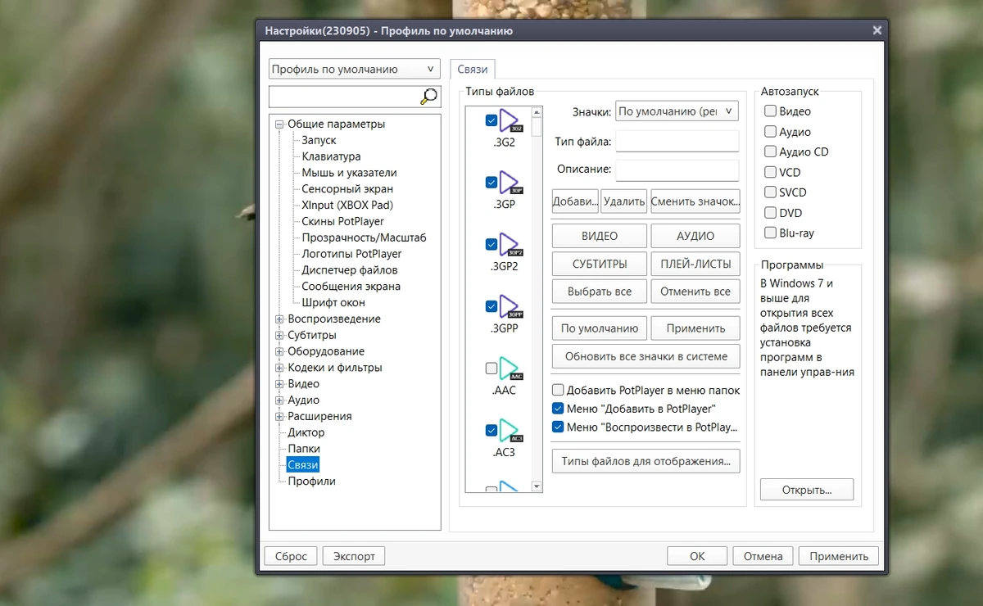
Task: Check the .AAC file association checkbox
Action: pos(491,369)
